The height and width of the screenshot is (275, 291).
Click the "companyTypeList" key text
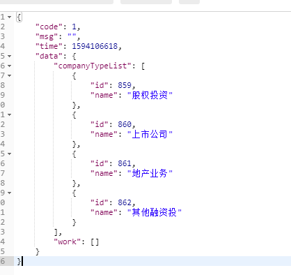[93, 66]
